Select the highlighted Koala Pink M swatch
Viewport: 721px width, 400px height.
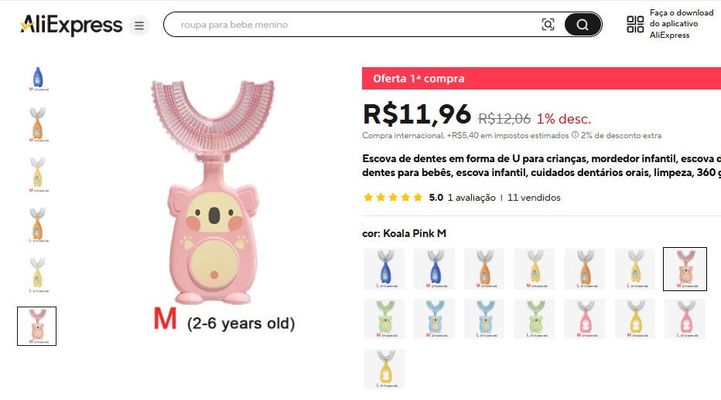point(685,269)
